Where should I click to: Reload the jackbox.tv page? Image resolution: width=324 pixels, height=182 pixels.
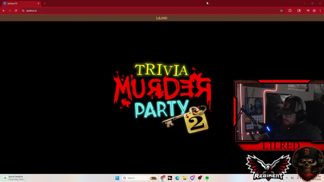click(16, 11)
